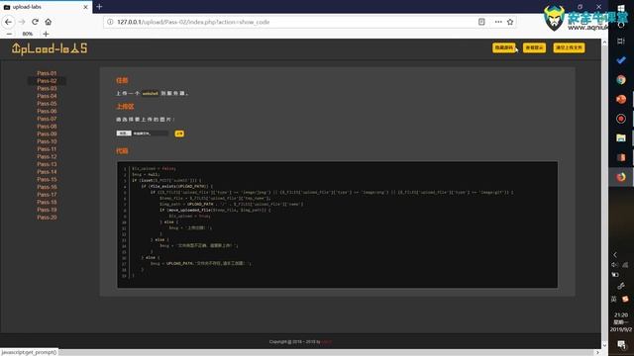Image resolution: width=634 pixels, height=356 pixels.
Task: Open Pass-16 in the sidebar
Action: (x=47, y=187)
